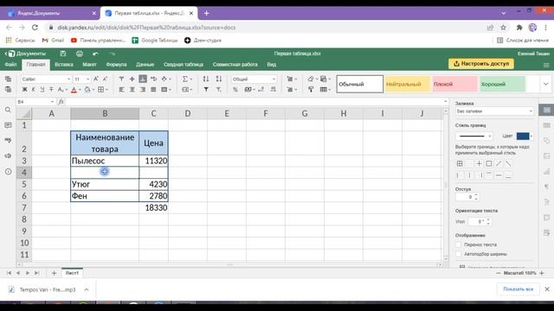Select the Лист1 sheet tab
This screenshot has height=311, width=554.
coord(72,273)
